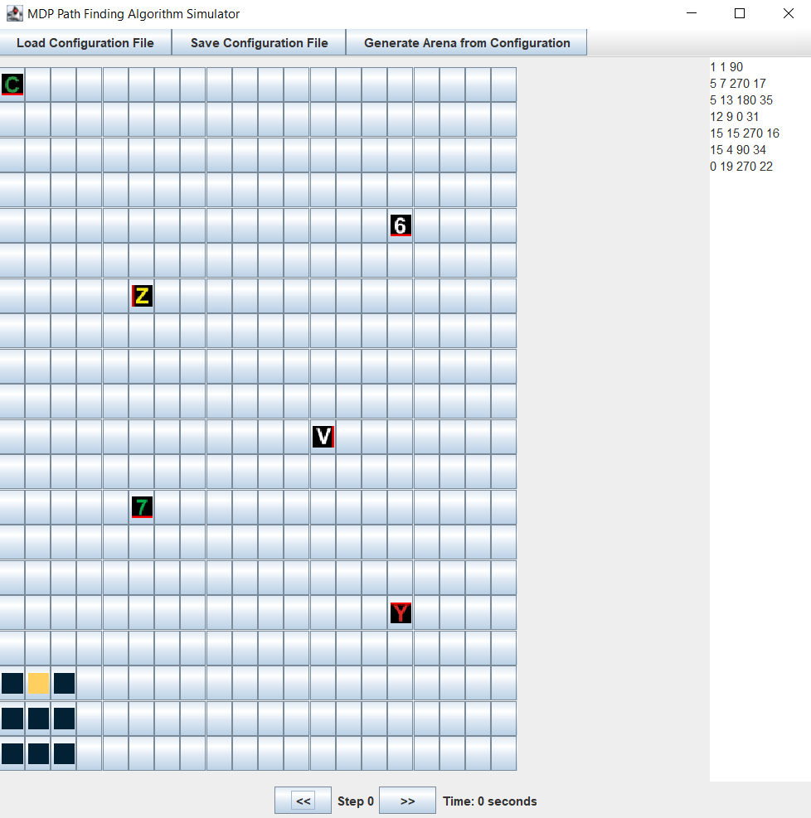Click the Load Configuration File button
This screenshot has height=818, width=811.
pyautogui.click(x=85, y=43)
